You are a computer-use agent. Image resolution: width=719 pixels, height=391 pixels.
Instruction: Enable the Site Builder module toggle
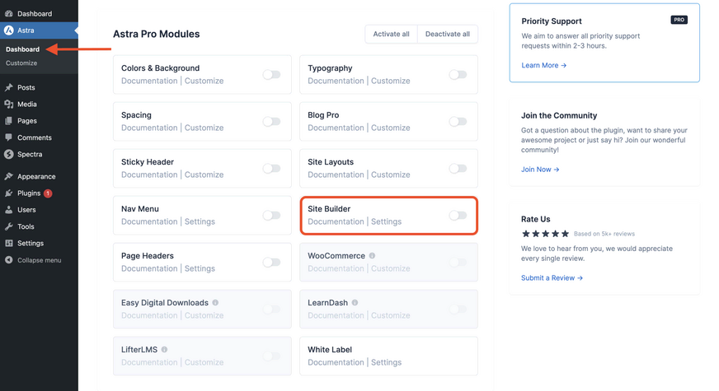pos(457,216)
